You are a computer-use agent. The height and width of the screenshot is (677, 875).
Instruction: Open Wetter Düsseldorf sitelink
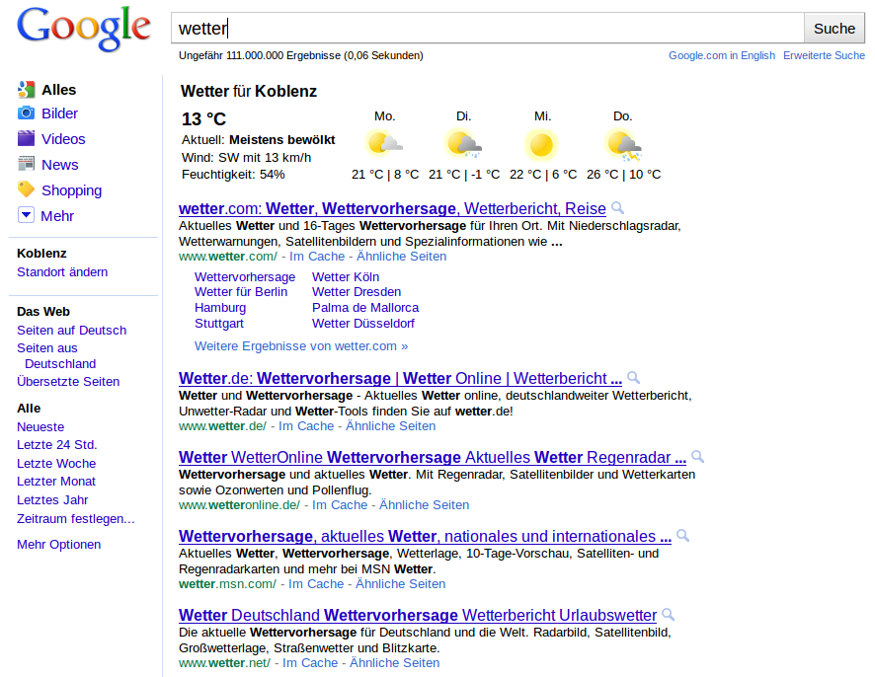(363, 324)
